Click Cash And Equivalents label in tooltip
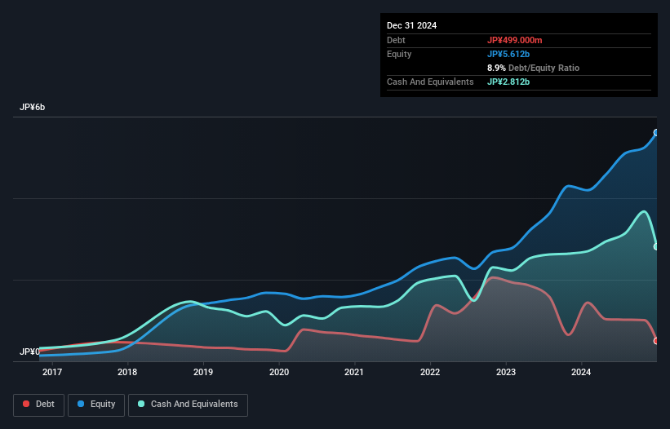Viewport: 670px width, 429px height. 430,82
